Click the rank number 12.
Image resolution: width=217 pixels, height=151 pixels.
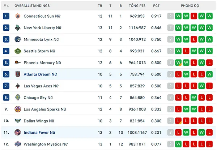[x=6, y=144]
